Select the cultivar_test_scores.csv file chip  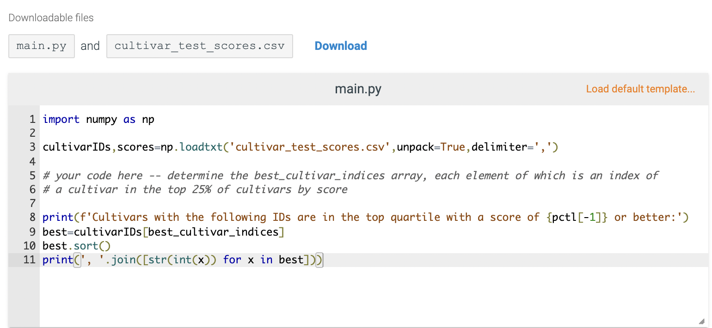pyautogui.click(x=200, y=46)
